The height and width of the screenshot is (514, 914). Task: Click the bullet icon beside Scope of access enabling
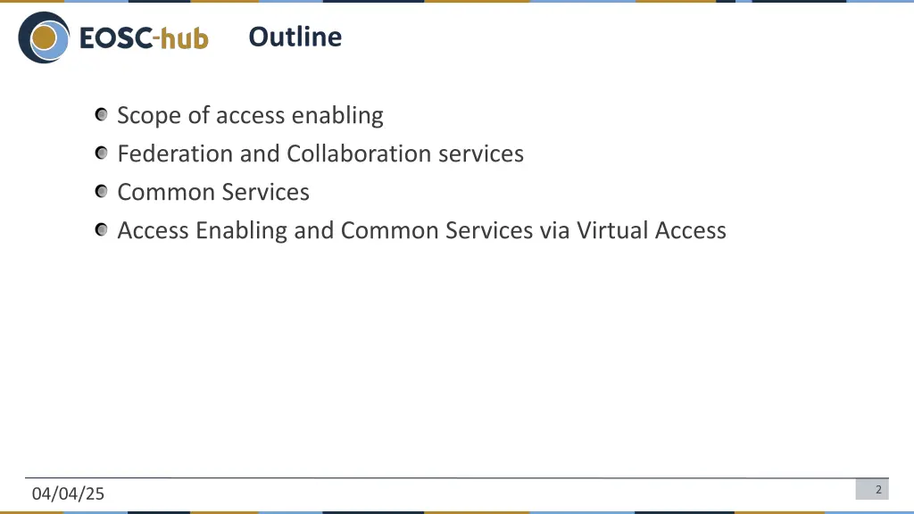[102, 115]
